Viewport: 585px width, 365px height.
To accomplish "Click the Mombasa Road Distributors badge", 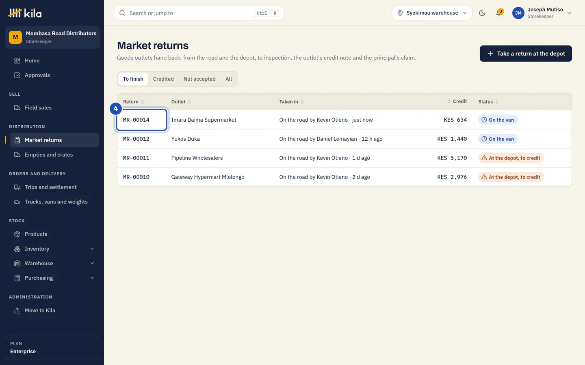I will point(52,37).
